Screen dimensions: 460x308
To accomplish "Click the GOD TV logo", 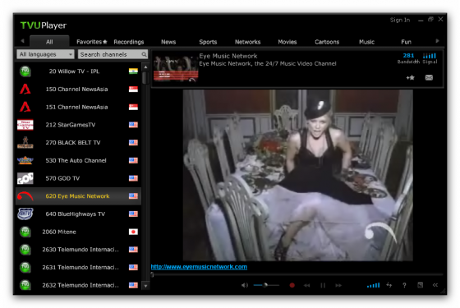I will (x=25, y=178).
